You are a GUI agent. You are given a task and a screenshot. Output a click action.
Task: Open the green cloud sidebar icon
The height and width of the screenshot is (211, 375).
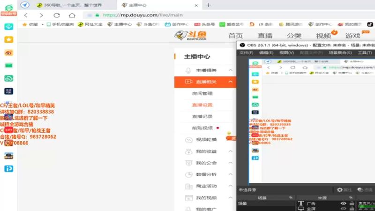click(8, 78)
